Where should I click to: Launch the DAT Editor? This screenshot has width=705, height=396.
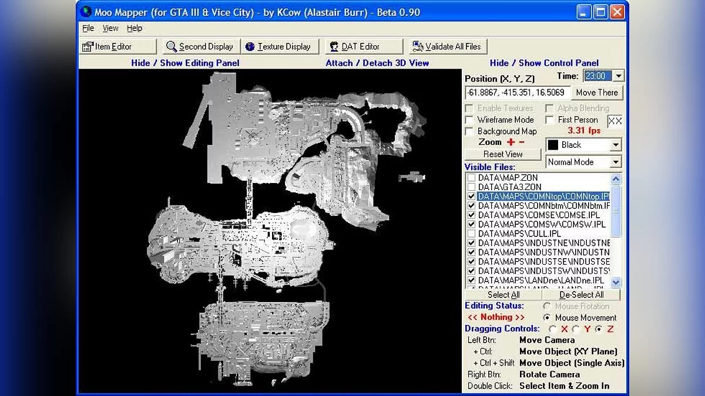pos(363,46)
